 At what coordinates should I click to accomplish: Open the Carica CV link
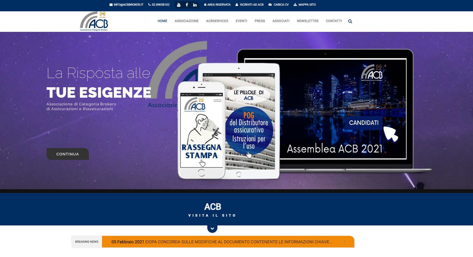tap(279, 5)
